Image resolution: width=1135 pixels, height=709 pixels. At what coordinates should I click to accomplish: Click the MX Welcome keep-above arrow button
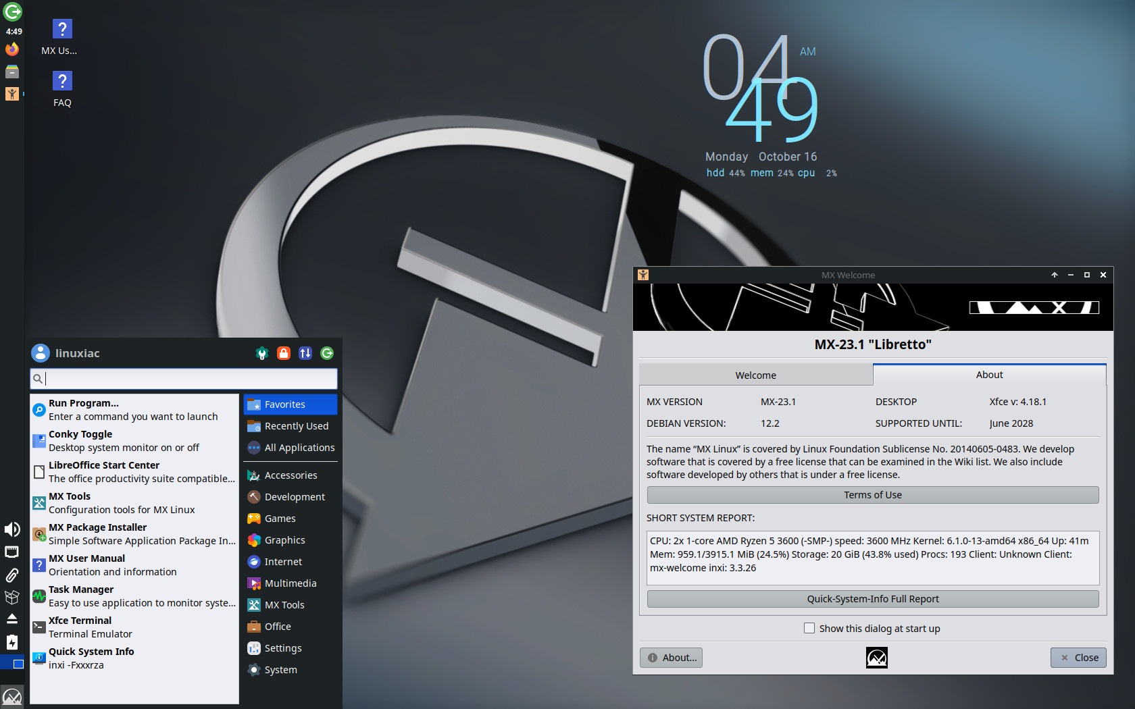click(1055, 275)
